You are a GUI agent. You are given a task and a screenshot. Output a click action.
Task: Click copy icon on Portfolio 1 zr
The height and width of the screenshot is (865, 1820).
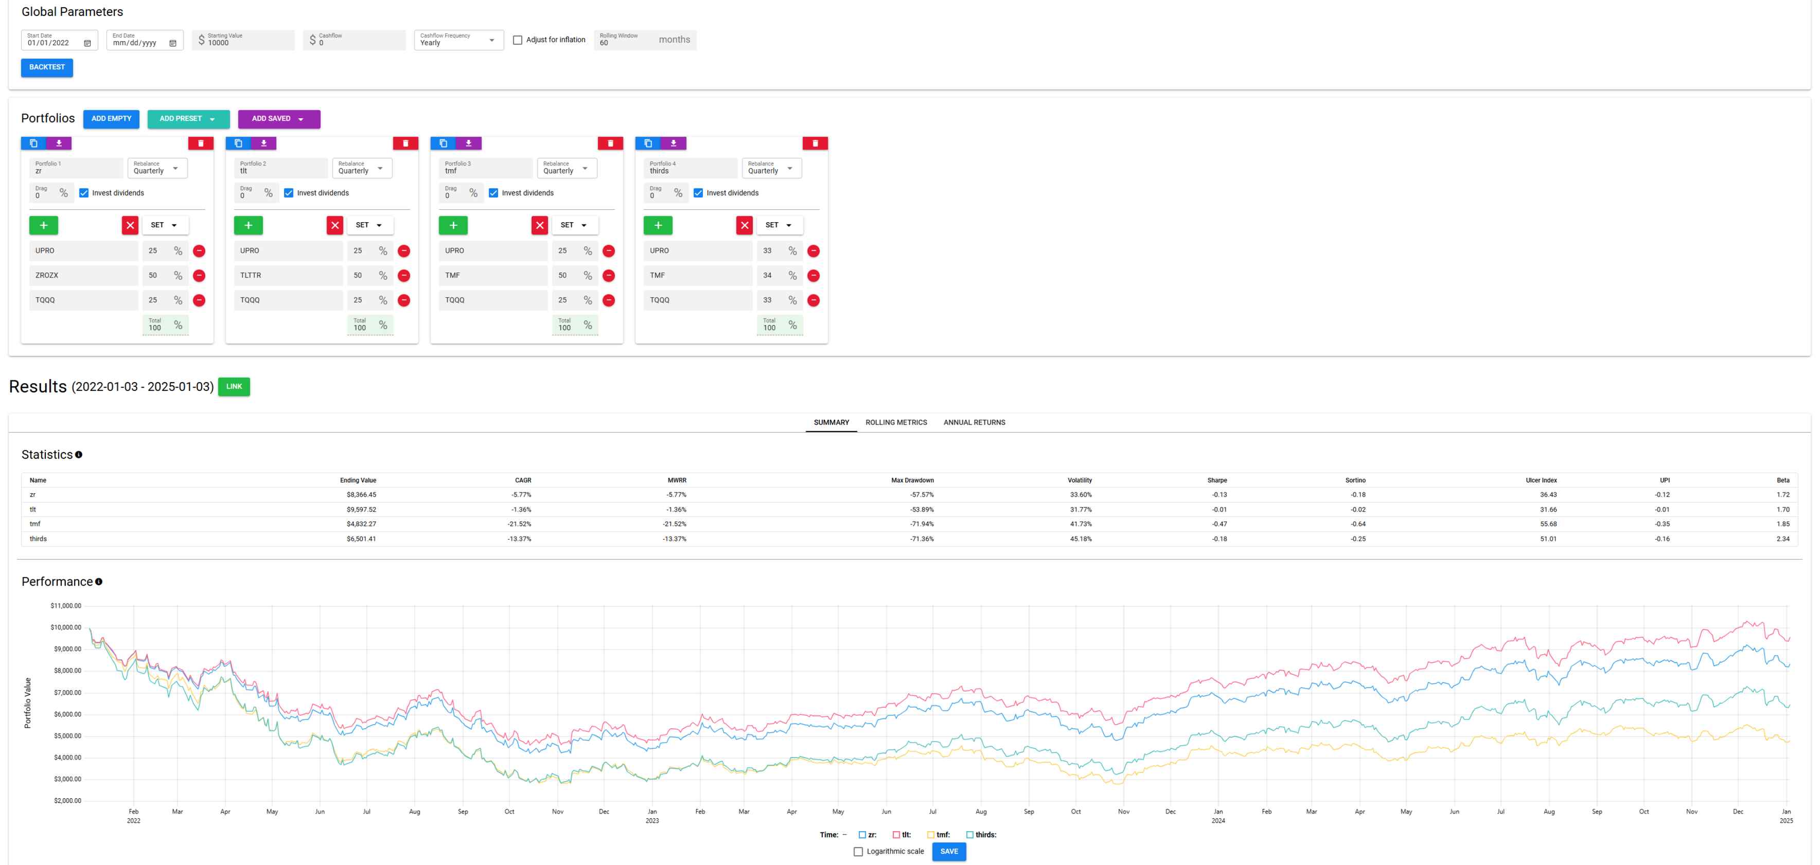pos(33,143)
